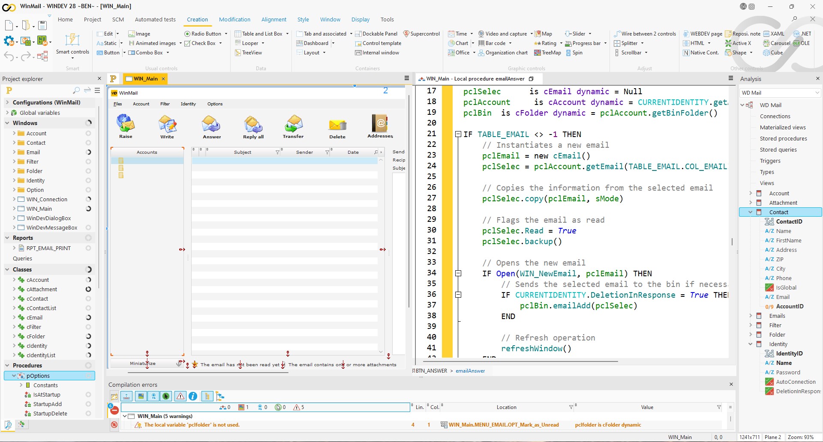This screenshot has width=823, height=442.
Task: Collapse code block at line 21
Action: pos(458,134)
